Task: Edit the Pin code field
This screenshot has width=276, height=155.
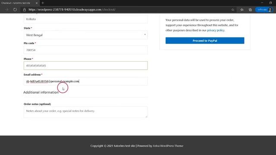Action: (x=86, y=50)
